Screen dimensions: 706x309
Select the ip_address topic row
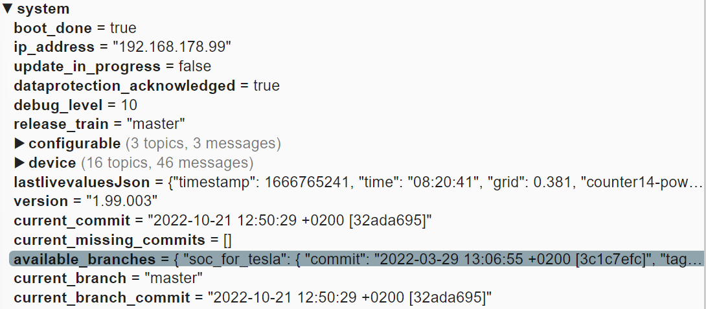tap(54, 47)
